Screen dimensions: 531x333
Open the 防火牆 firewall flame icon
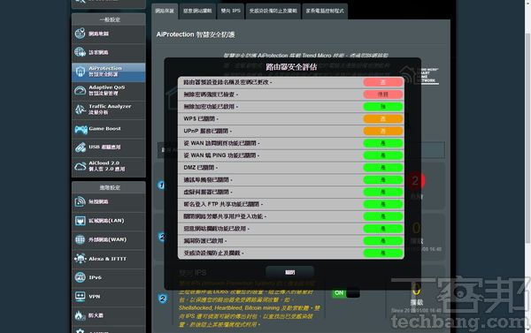click(x=80, y=315)
